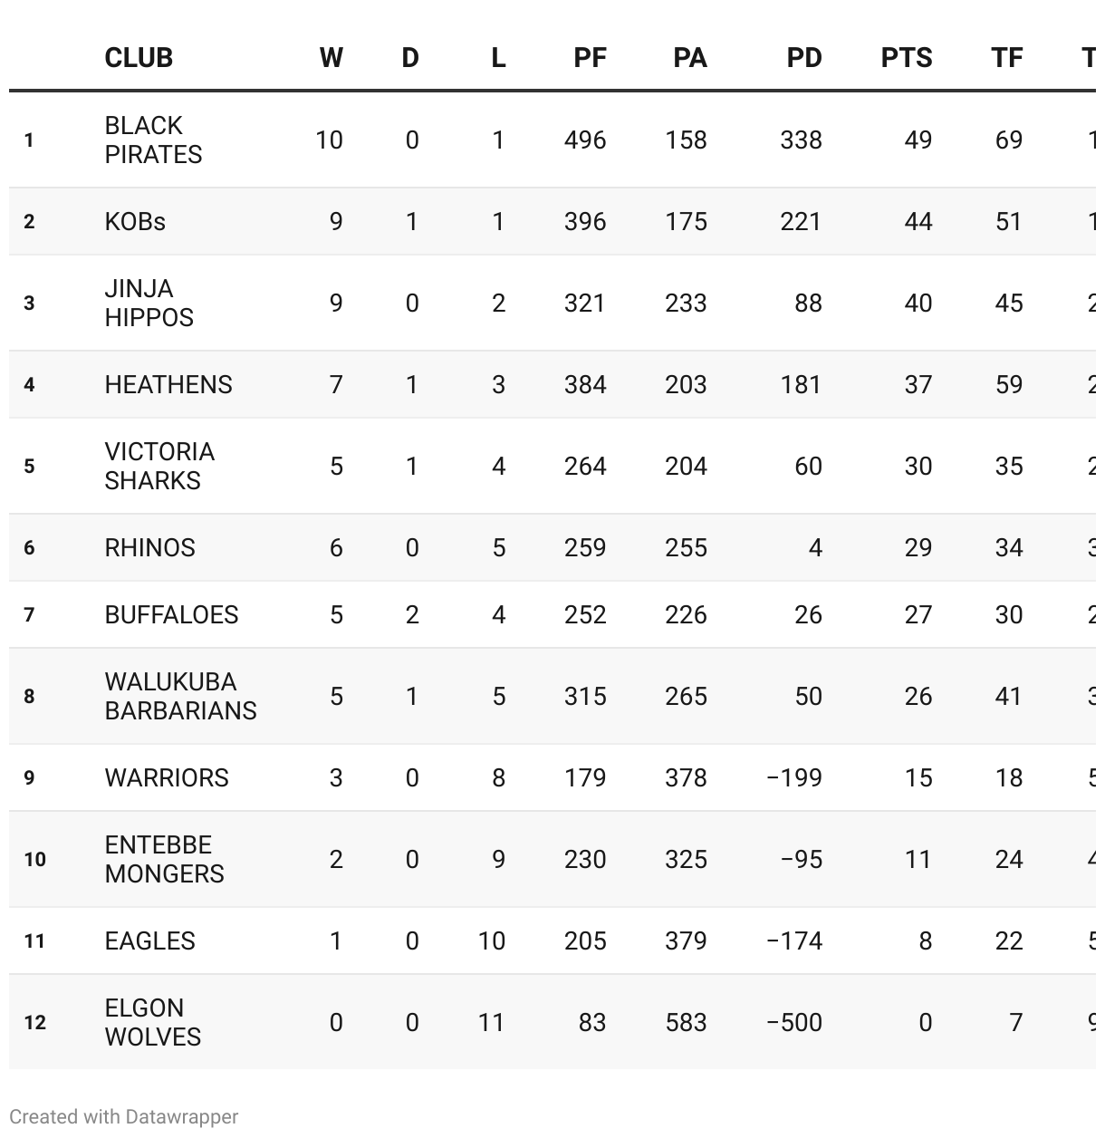The image size is (1105, 1138).
Task: Click the RHINOS club name
Action: pyautogui.click(x=149, y=547)
